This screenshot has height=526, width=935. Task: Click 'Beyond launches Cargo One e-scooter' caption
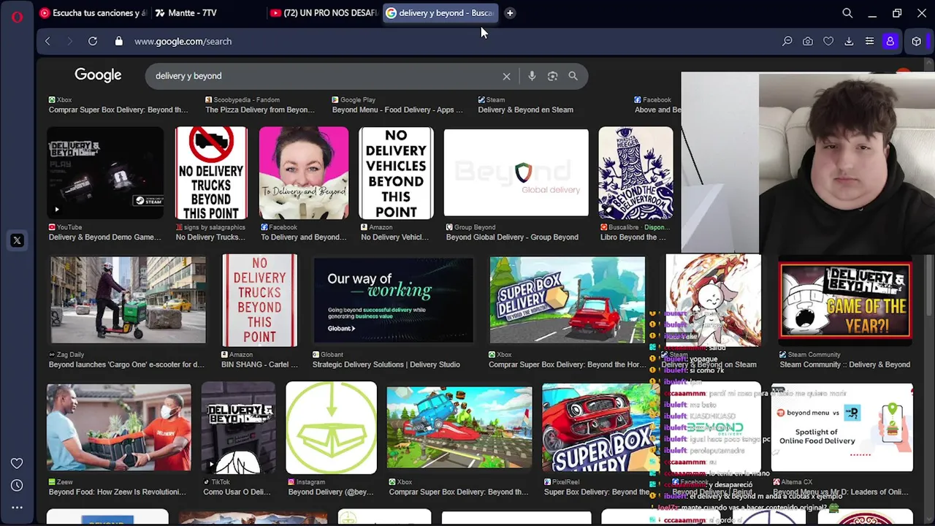click(x=126, y=365)
